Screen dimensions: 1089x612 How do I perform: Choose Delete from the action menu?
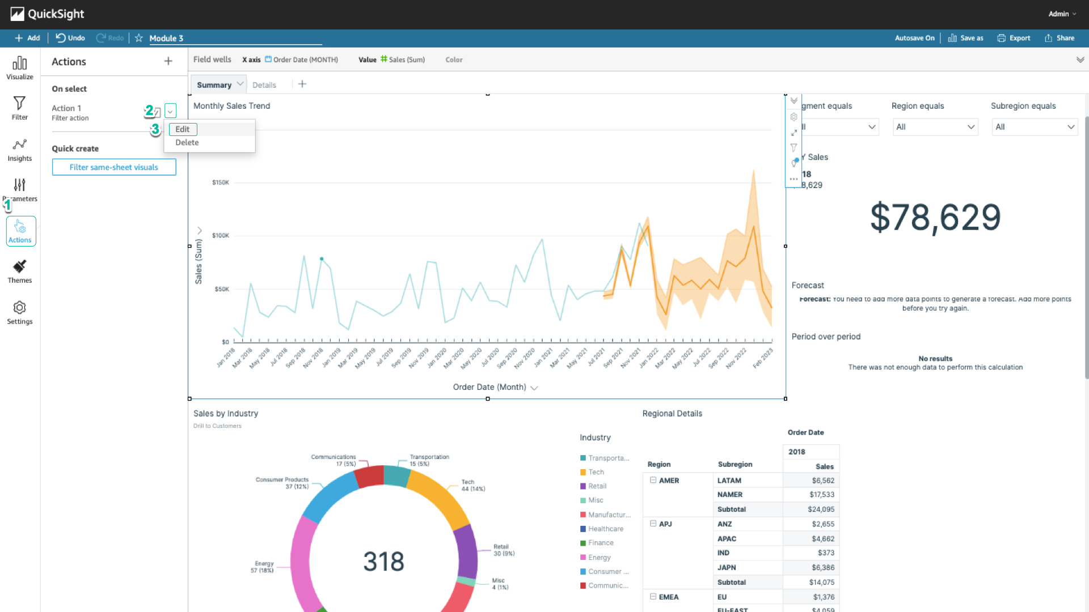(x=187, y=143)
